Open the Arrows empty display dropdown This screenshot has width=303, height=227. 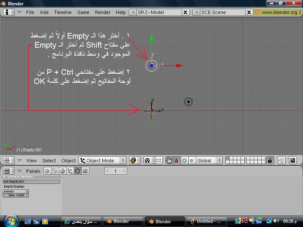(x=16, y=191)
